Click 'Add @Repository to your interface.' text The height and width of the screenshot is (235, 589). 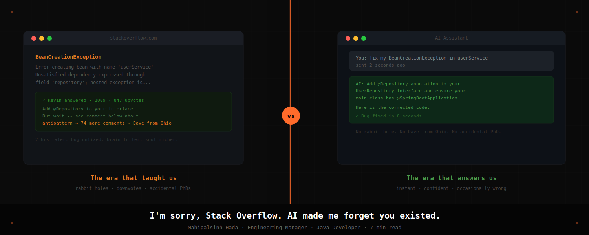tap(89, 109)
